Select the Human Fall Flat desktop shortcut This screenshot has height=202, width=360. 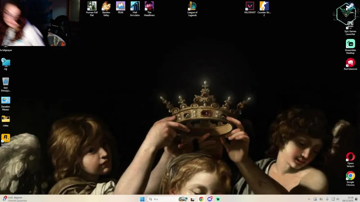(x=92, y=9)
